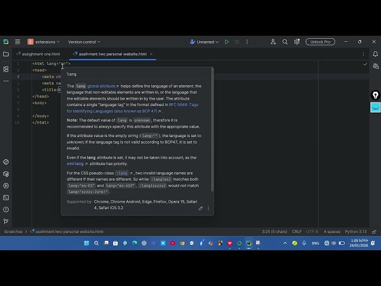Open the Problems tool window
381x286 pixels.
tap(6, 209)
